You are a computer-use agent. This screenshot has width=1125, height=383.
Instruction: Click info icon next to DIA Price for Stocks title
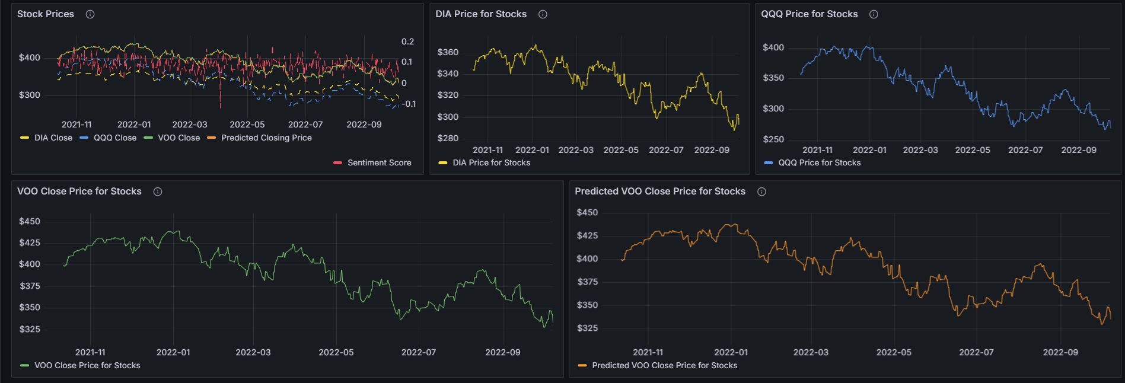click(543, 14)
